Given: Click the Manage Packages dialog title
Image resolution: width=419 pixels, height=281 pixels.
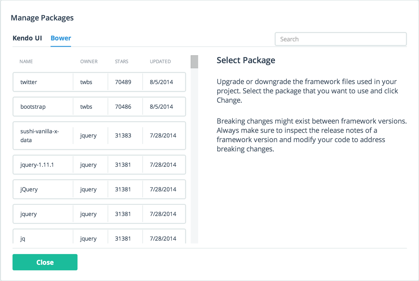Looking at the screenshot, I should [42, 18].
